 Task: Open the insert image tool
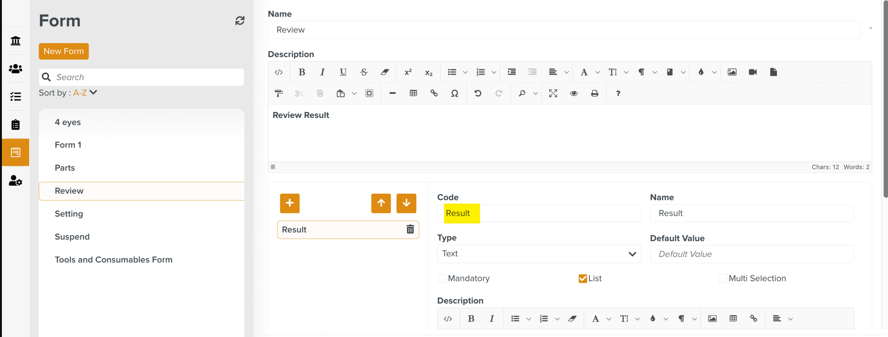tap(732, 72)
